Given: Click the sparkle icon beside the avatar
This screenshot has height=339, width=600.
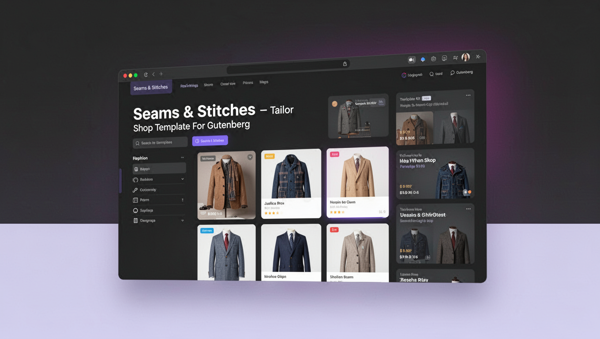Looking at the screenshot, I should click(478, 56).
